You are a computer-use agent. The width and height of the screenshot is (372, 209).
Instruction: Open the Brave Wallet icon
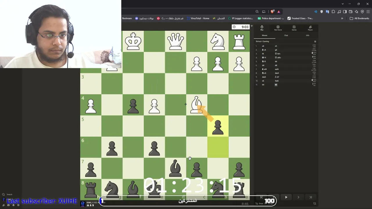[350, 12]
